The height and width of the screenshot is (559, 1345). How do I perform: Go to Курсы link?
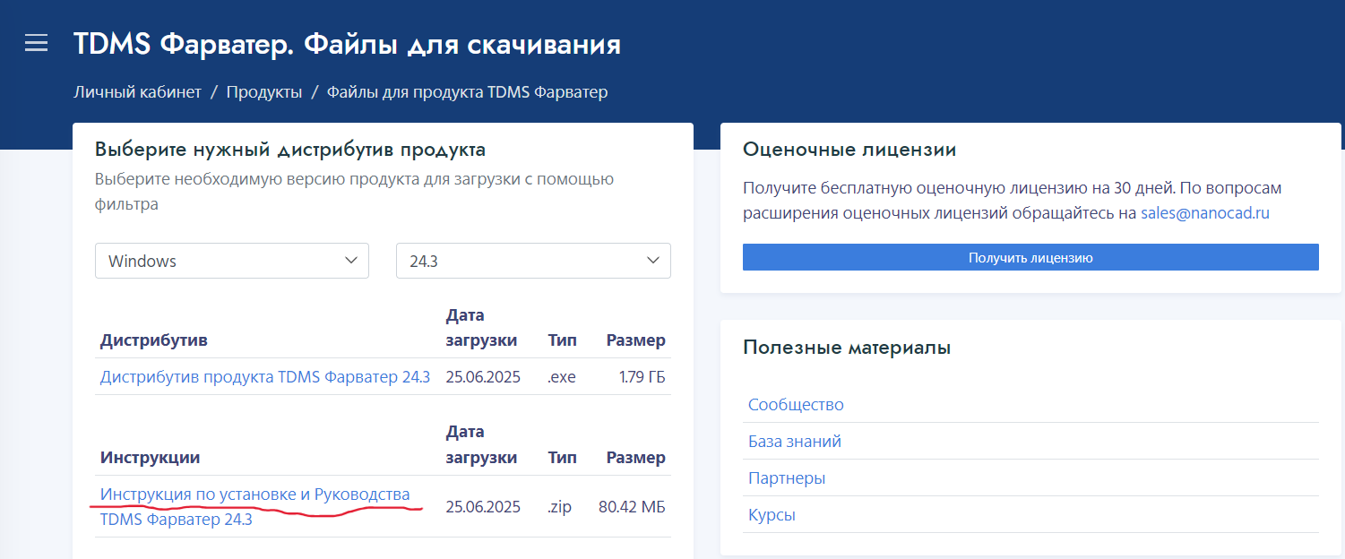[x=772, y=515]
